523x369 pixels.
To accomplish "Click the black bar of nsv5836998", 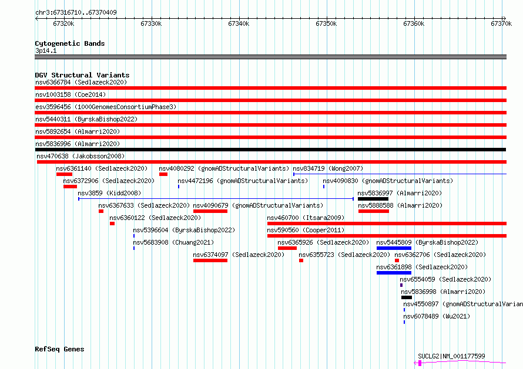I will [x=407, y=297].
